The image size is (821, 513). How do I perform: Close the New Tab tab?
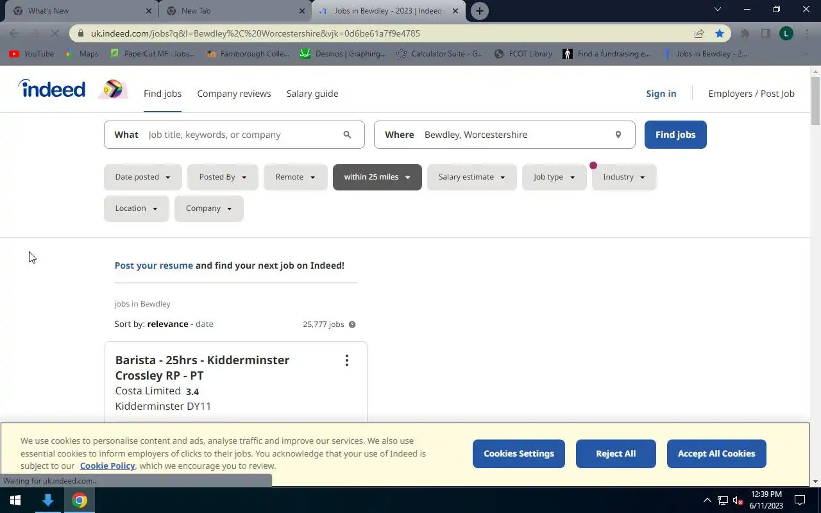(302, 11)
